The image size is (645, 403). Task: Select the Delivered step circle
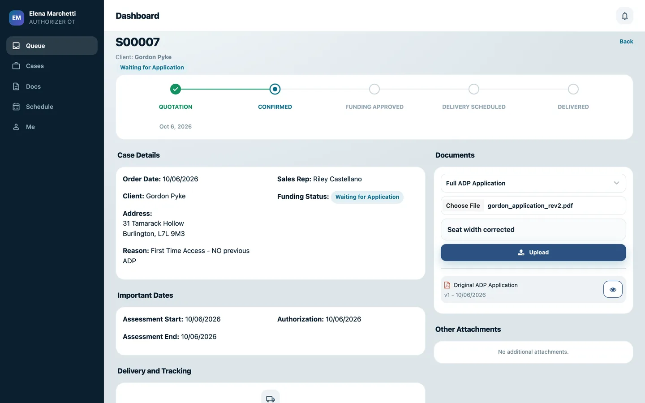(x=573, y=89)
